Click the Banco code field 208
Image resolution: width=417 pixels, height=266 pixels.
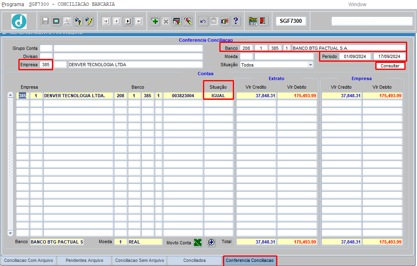[247, 48]
